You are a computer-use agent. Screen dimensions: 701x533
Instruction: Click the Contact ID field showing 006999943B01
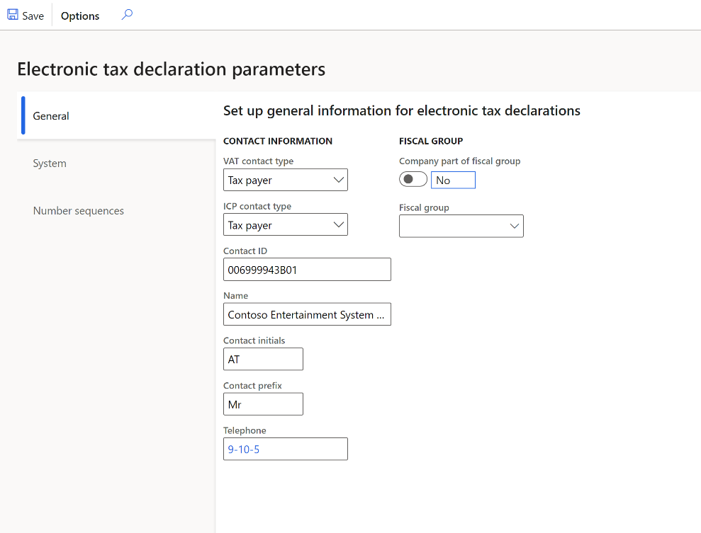tap(307, 269)
